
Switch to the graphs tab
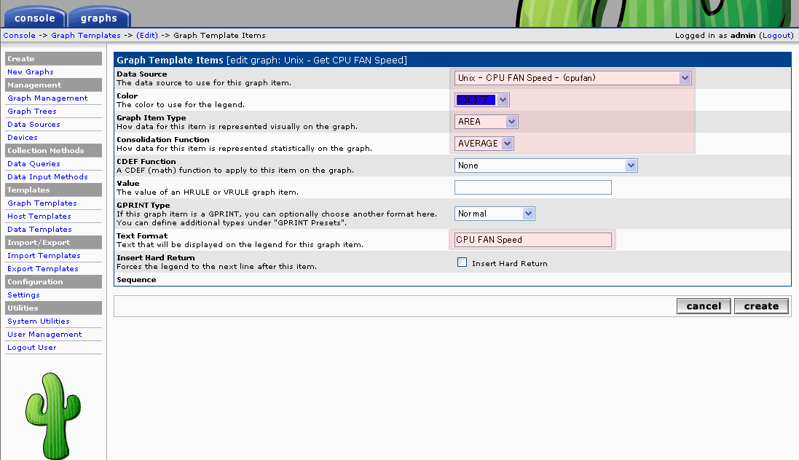[x=99, y=17]
